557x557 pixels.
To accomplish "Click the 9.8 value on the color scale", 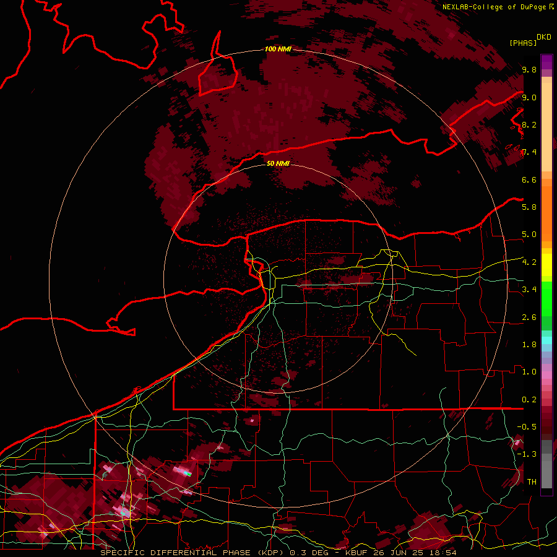I will pos(529,70).
